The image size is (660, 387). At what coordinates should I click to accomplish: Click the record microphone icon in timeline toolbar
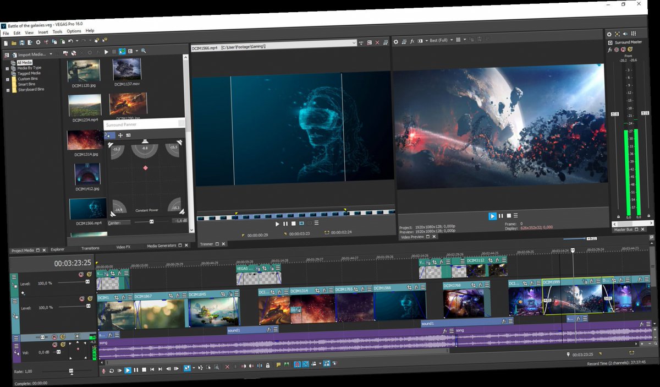coord(103,370)
